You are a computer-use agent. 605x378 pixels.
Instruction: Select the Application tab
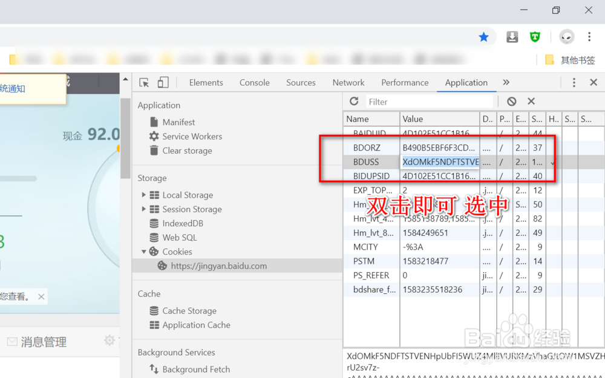466,82
